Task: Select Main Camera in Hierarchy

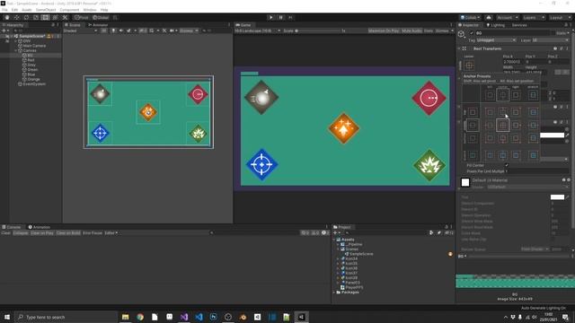Action: (34, 46)
